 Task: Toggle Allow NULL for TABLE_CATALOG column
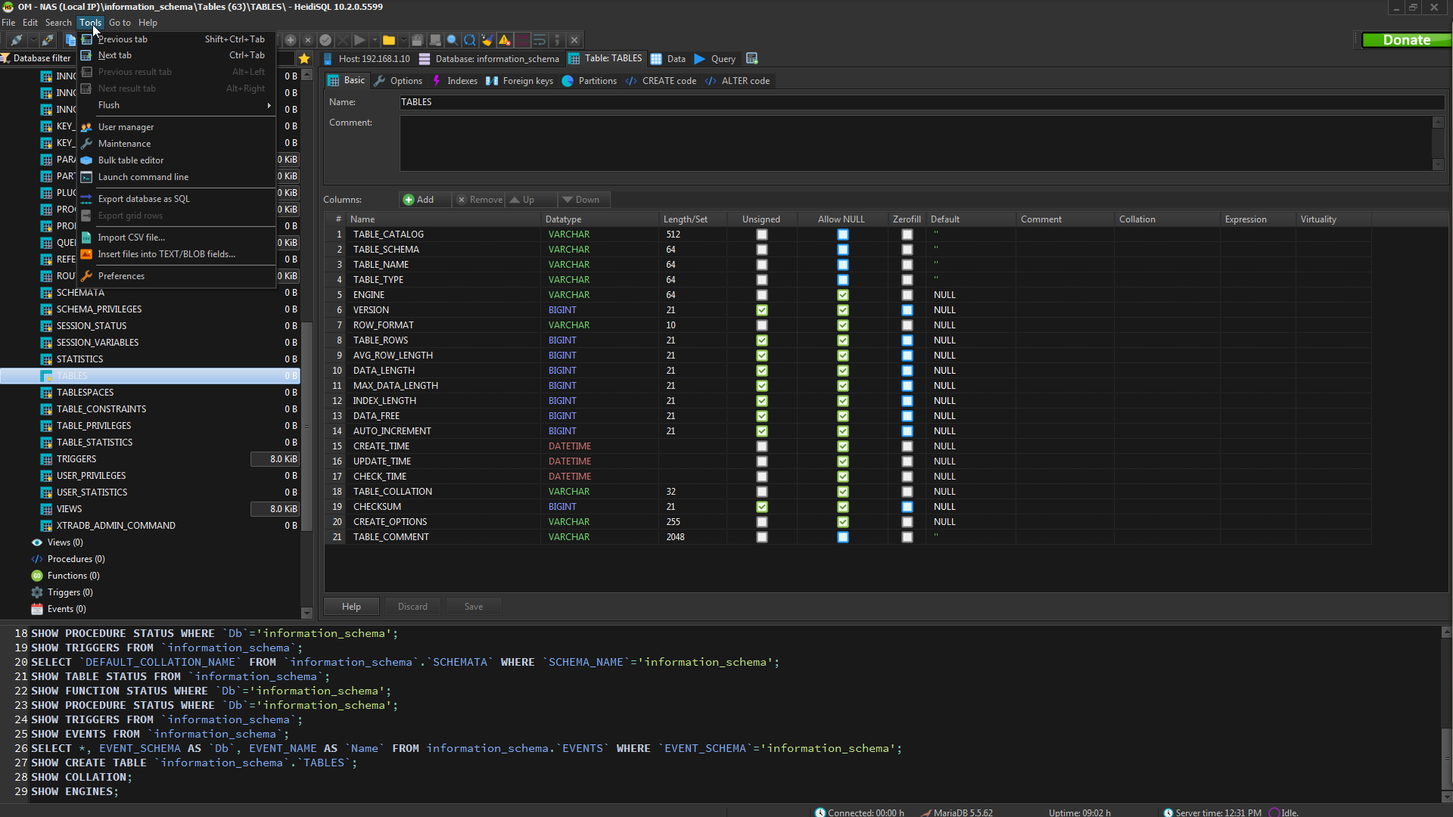tap(842, 235)
